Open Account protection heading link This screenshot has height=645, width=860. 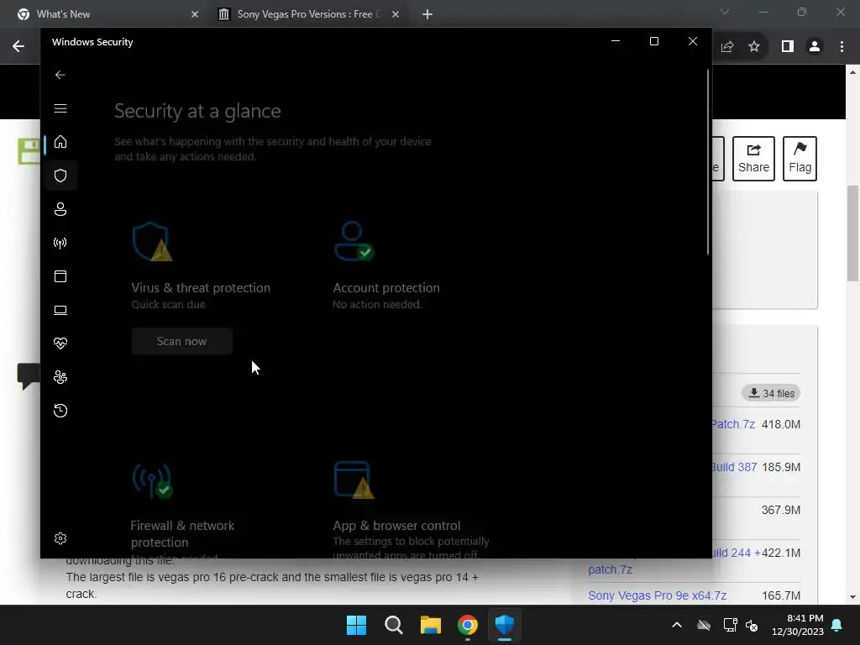386,288
